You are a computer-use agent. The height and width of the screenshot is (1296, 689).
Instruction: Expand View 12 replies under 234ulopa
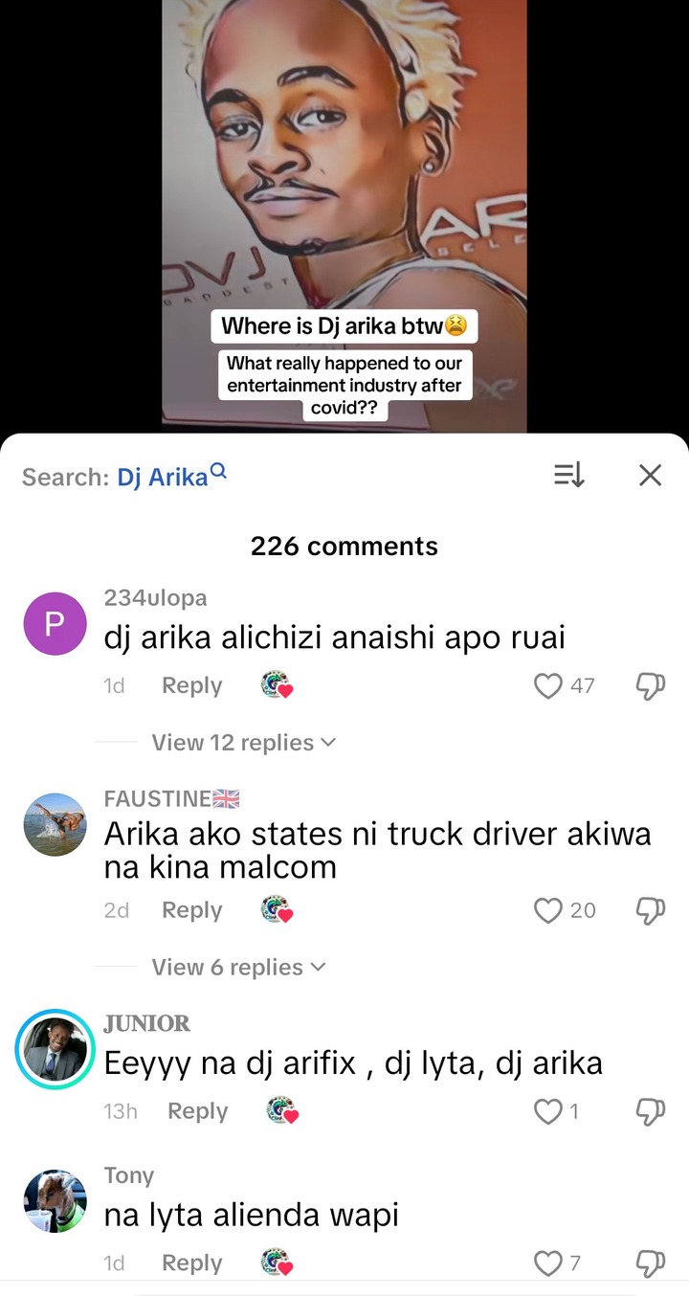(243, 743)
